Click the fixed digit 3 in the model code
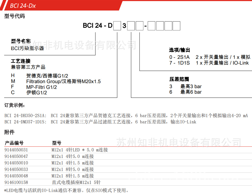The image size is (252, 194). click(x=124, y=26)
